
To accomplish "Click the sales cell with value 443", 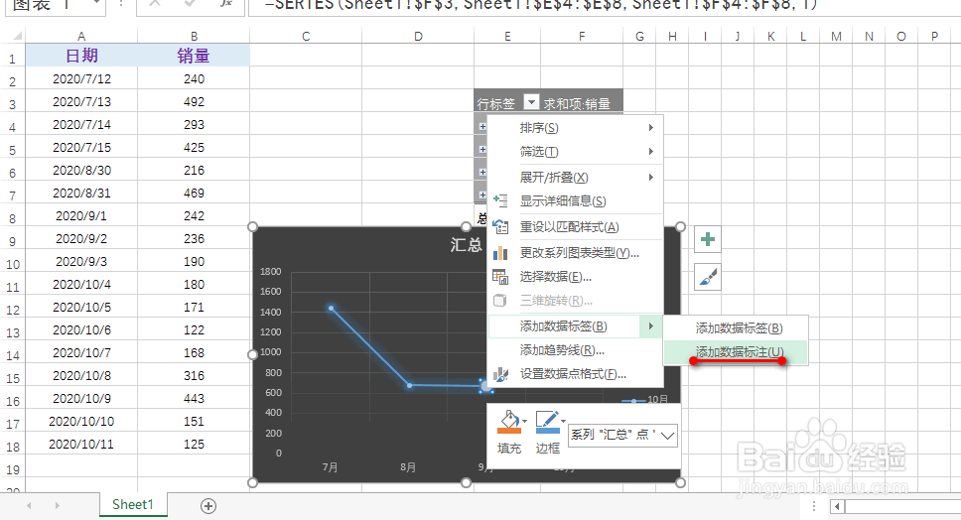I will pyautogui.click(x=194, y=398).
